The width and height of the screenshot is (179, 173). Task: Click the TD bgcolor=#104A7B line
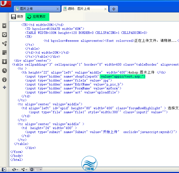[55, 29]
